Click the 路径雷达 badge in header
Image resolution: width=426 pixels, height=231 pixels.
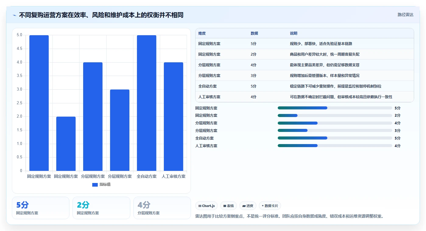(x=405, y=15)
